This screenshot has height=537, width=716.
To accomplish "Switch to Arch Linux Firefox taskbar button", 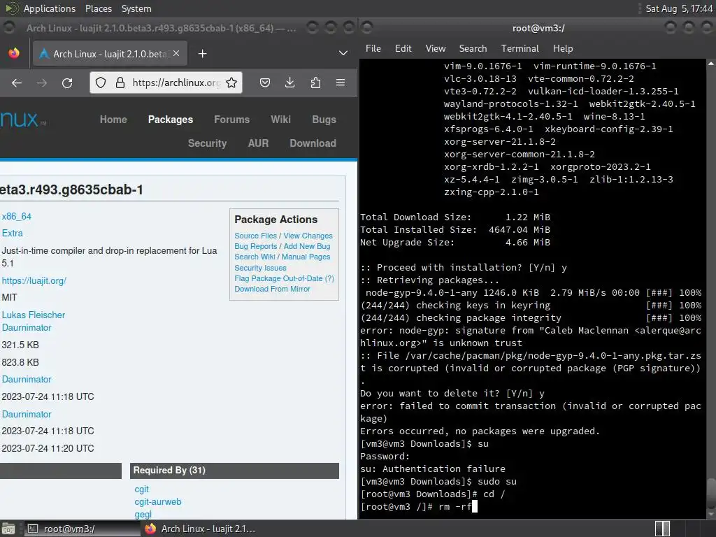I will [x=200, y=529].
